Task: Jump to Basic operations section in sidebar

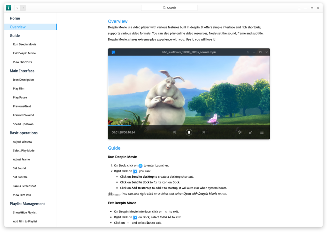Action: pyautogui.click(x=24, y=133)
